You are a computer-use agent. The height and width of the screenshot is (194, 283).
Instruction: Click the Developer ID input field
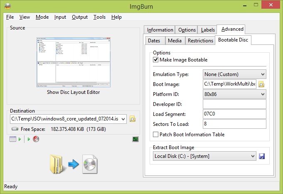point(234,104)
